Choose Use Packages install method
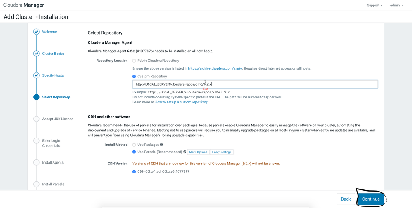Viewport: 412px width, 208px height. [x=134, y=145]
